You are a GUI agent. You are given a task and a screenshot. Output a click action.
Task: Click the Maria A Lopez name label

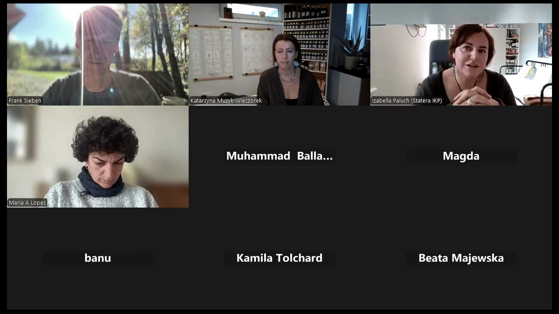[x=27, y=203]
